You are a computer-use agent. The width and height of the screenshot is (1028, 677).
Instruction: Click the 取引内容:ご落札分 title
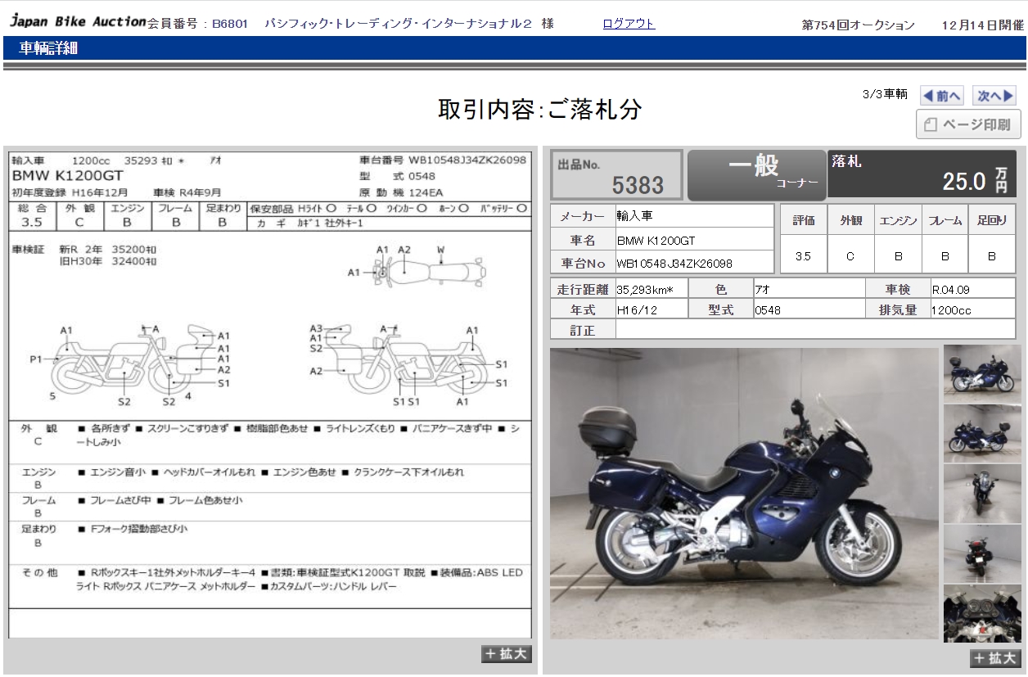tap(540, 110)
